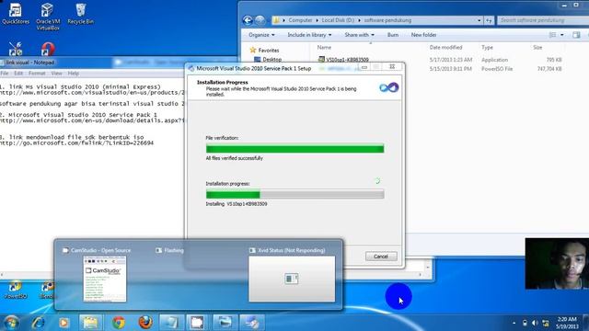Toggle the Explorer preview pane icon
This screenshot has width=589, height=331.
pos(576,35)
